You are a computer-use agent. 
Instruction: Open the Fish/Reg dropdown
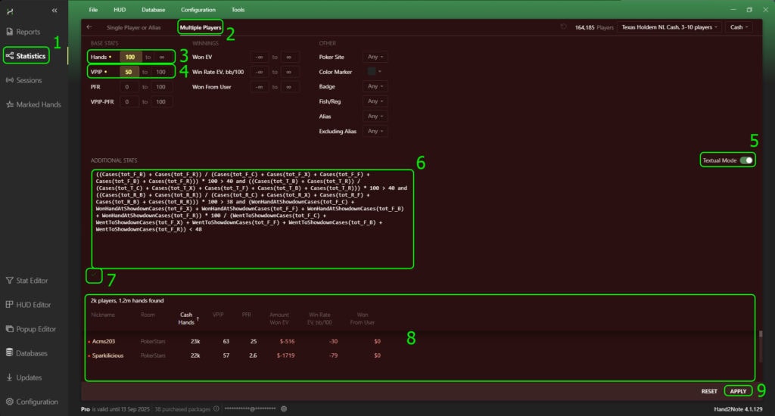click(375, 101)
